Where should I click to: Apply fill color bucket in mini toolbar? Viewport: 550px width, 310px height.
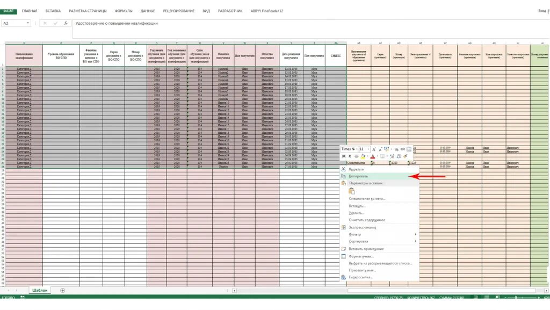point(363,156)
